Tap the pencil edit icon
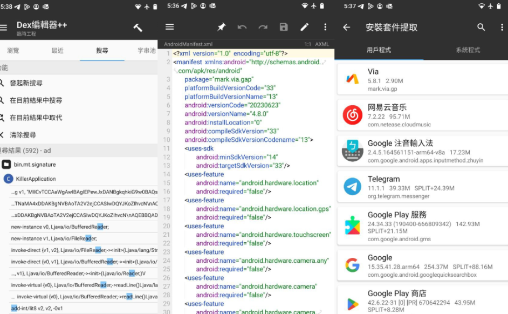Screen dimensions: 508x314 pyautogui.click(x=305, y=27)
